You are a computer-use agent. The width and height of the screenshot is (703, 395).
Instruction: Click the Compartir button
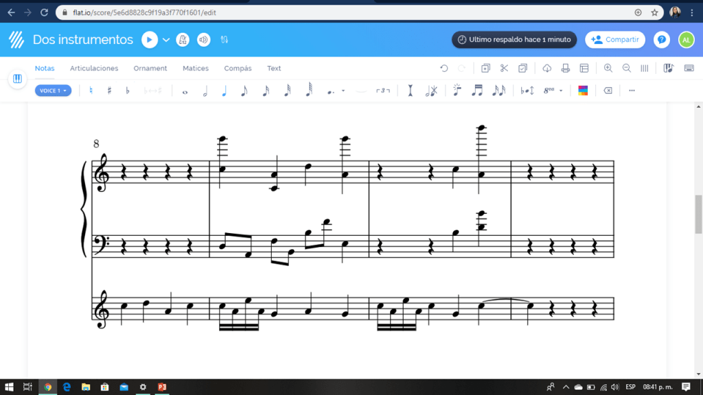(x=615, y=40)
